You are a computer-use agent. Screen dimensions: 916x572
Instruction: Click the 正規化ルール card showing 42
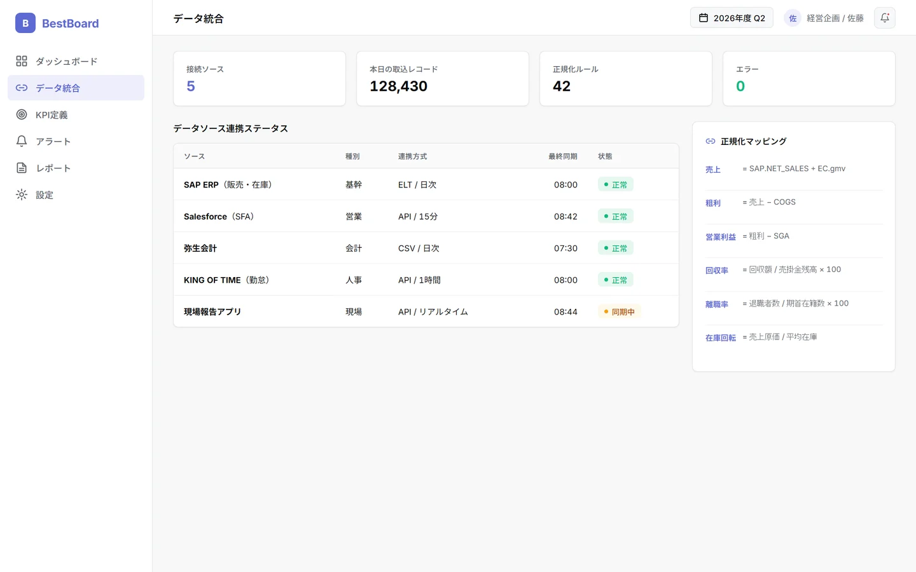click(x=626, y=79)
